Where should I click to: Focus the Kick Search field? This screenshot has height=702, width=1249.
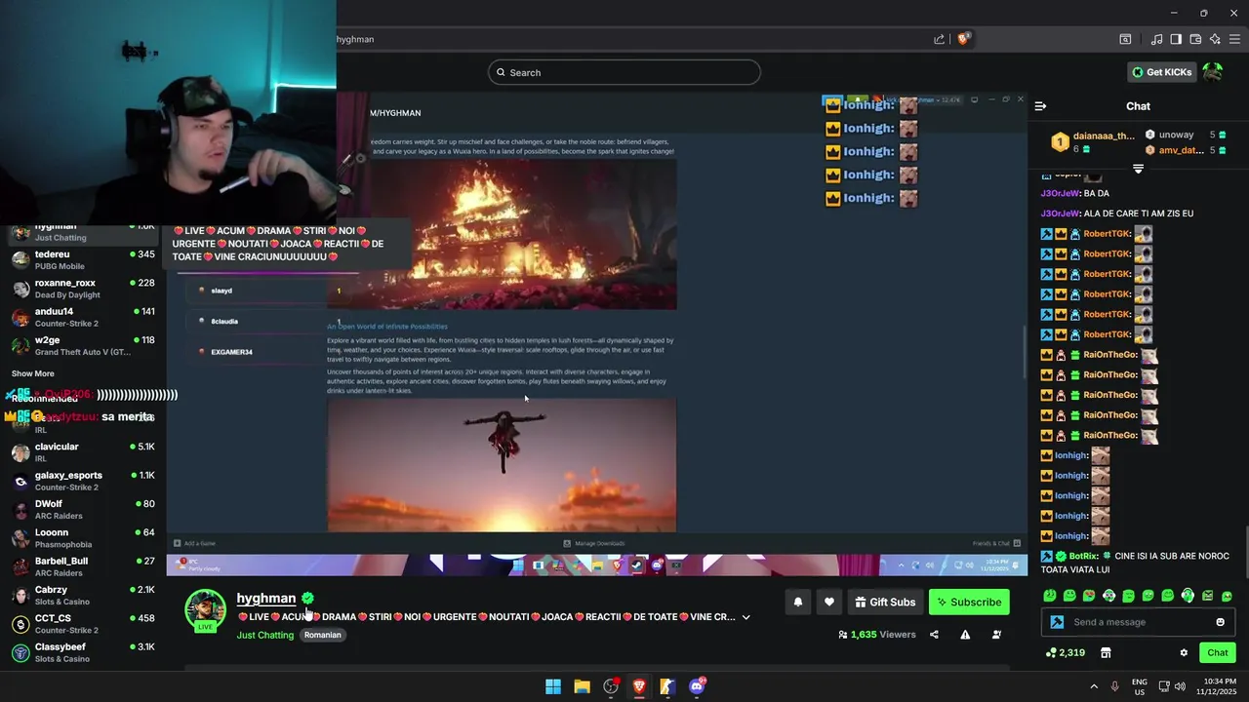[x=624, y=72]
